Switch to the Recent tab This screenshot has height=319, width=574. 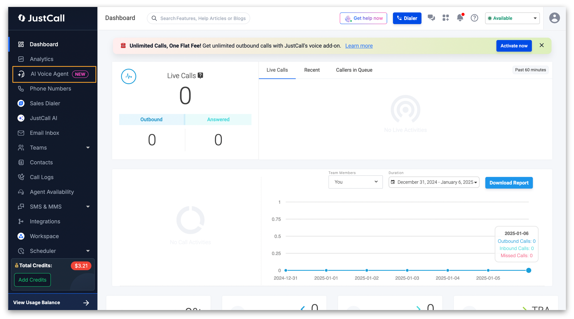click(312, 70)
